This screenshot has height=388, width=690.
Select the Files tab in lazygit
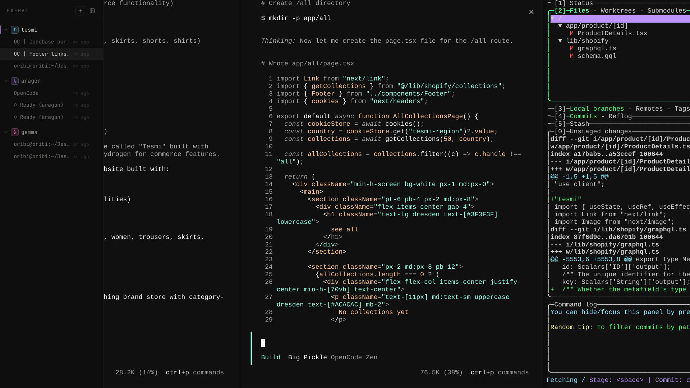point(579,11)
